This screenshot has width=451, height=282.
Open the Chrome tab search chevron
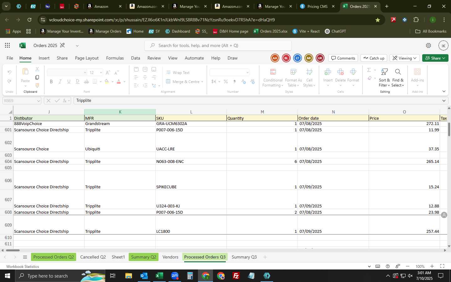coord(6,6)
